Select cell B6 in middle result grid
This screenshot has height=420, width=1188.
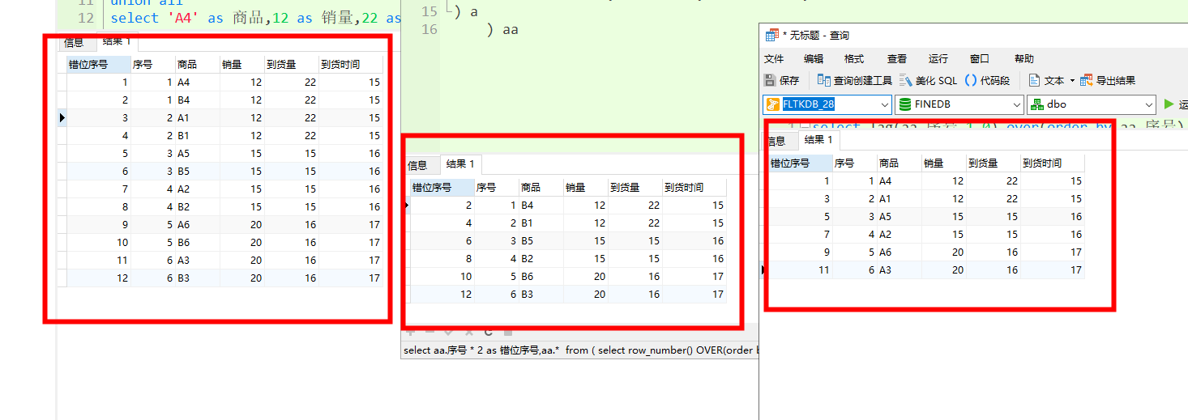click(x=540, y=277)
